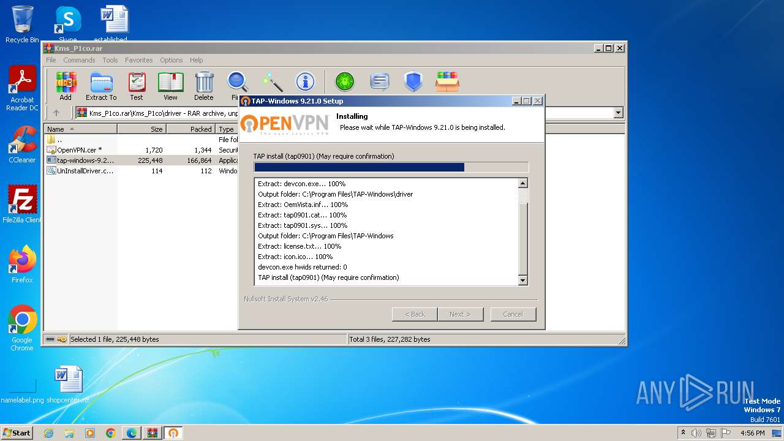Select the tap-windows-9.2... file row
Screen dimensions: 784x441
(x=141, y=160)
